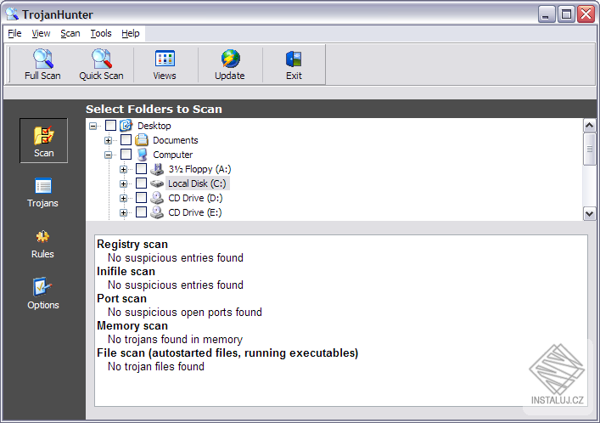
Task: Open the Tools menu
Action: coord(101,33)
